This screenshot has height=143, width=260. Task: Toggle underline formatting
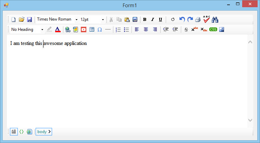tap(160, 20)
